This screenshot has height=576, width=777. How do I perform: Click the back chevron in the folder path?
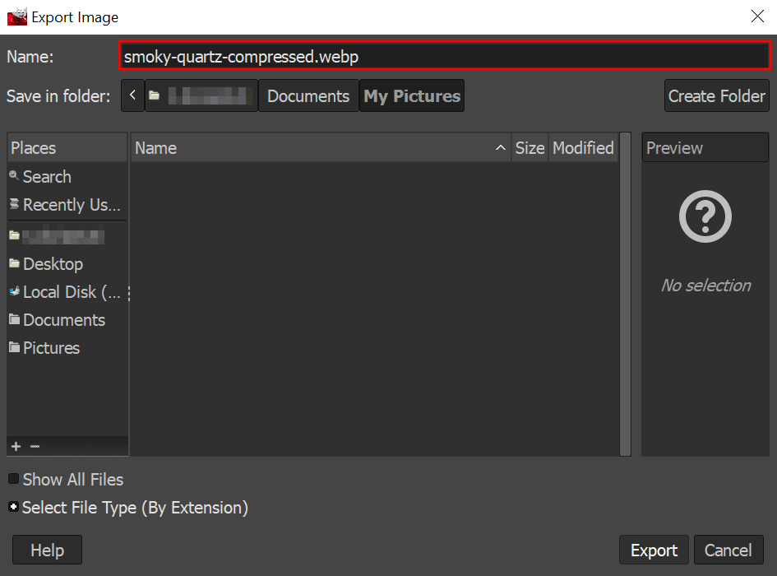(132, 95)
